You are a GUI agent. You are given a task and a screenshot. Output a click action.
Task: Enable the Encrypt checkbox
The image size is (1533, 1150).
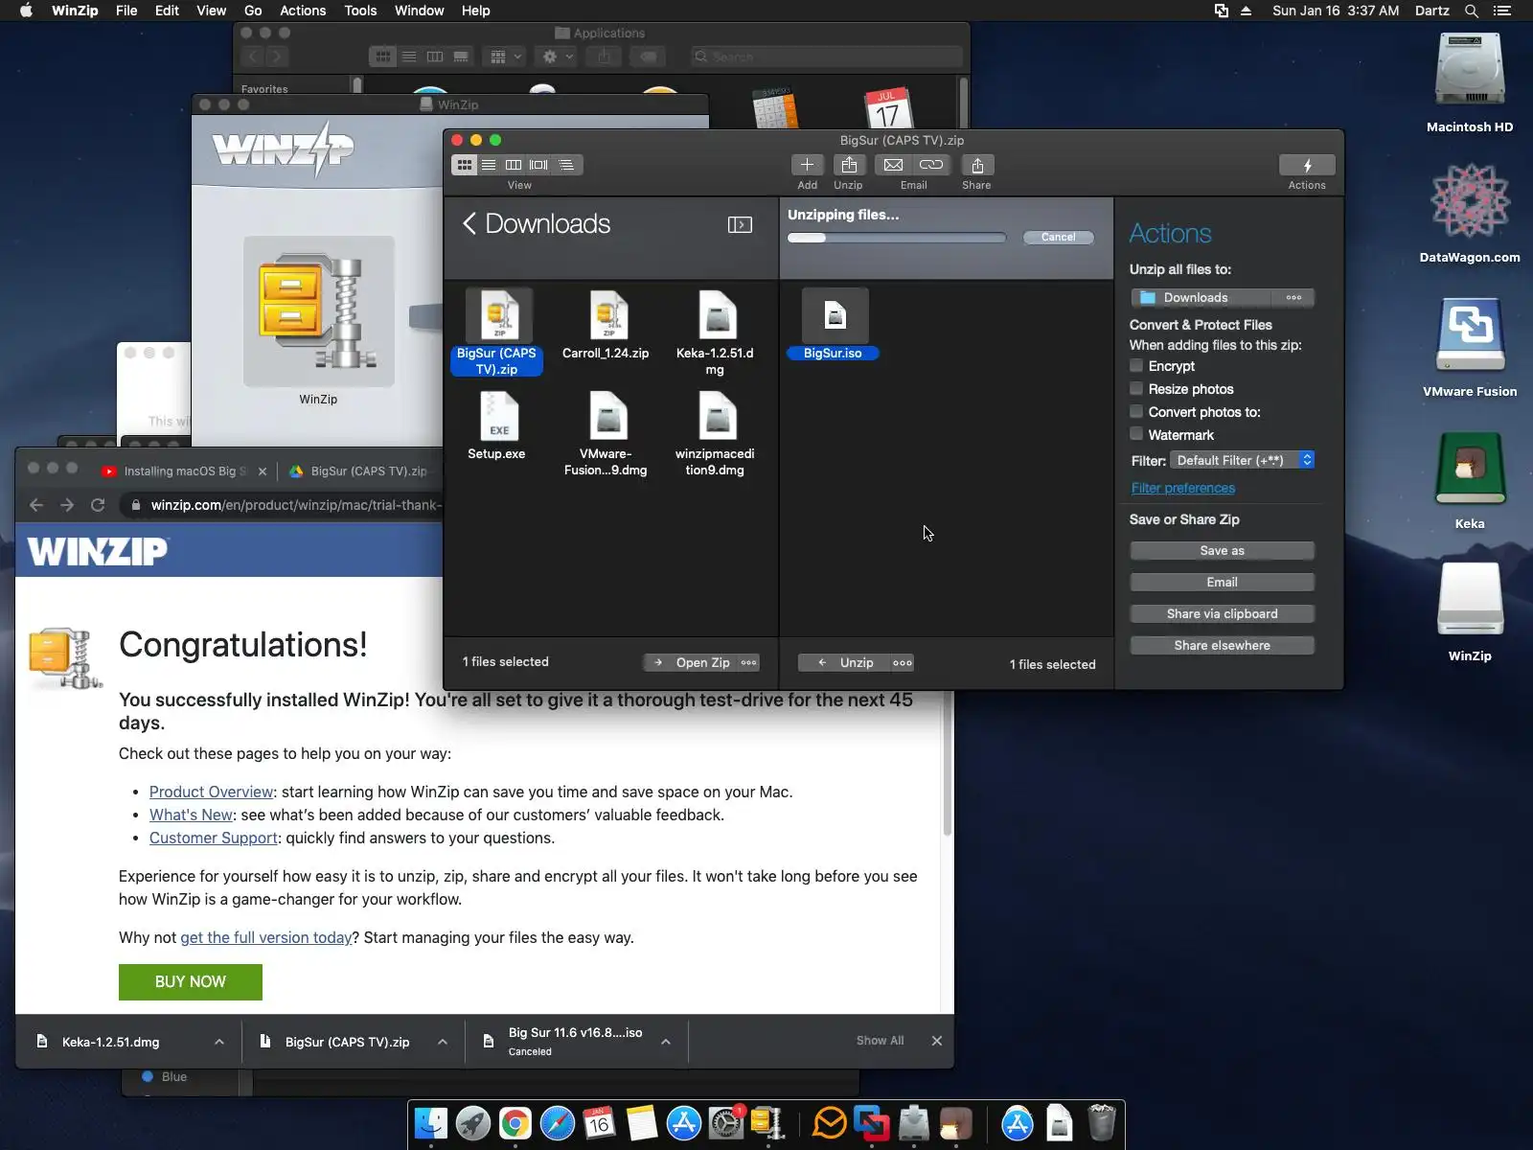(x=1136, y=366)
